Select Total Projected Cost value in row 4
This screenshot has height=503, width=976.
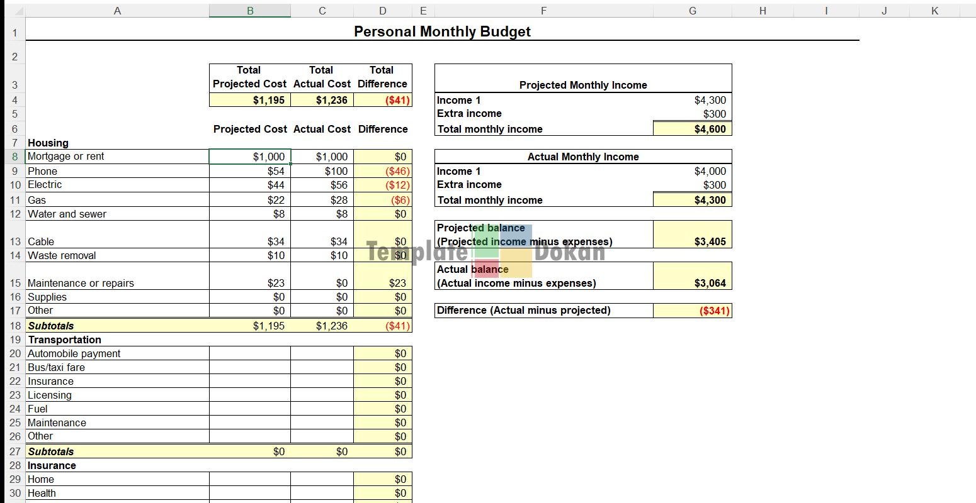pos(250,100)
